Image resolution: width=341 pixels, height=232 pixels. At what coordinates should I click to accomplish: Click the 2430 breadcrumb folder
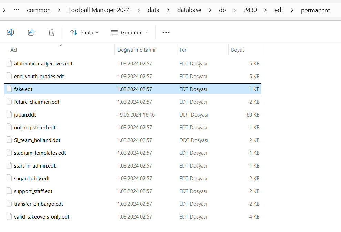click(250, 10)
